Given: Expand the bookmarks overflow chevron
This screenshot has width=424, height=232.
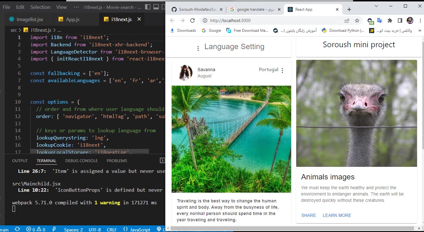Looking at the screenshot, I should tap(419, 31).
